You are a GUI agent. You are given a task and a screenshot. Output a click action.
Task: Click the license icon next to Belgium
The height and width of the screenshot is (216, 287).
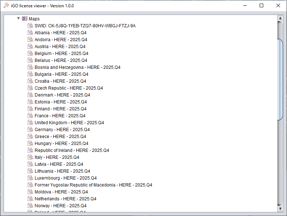click(30, 53)
